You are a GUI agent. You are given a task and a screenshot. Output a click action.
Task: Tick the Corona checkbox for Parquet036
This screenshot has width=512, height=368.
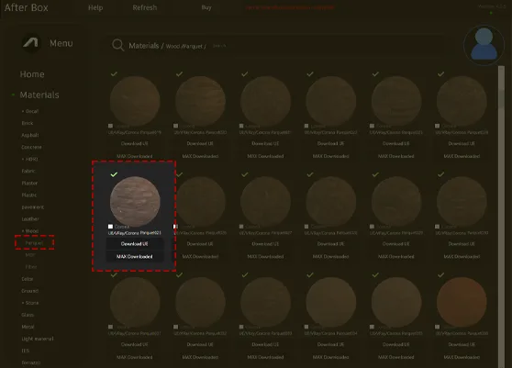437,327
